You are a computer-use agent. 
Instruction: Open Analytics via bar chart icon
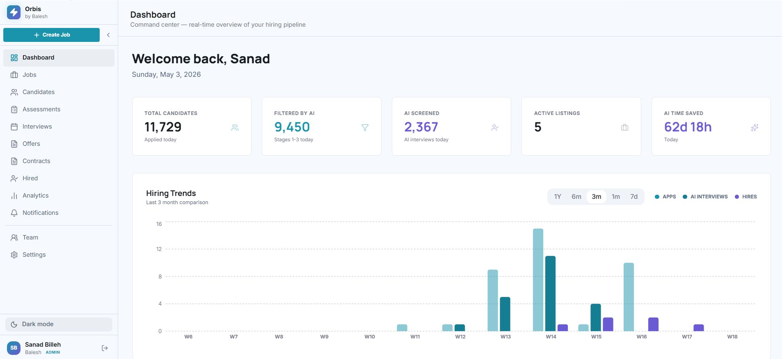pos(14,196)
